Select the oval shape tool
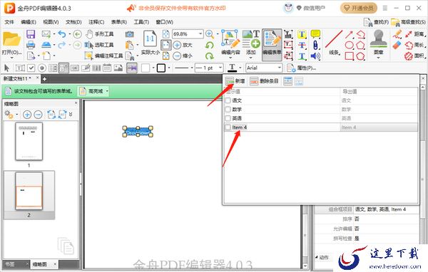 (x=350, y=46)
